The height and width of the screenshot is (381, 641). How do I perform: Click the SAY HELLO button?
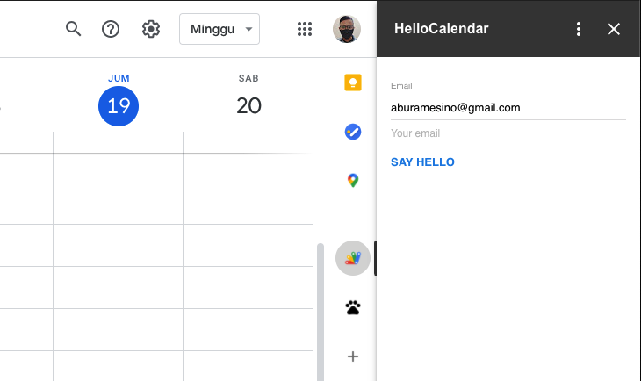(x=422, y=162)
